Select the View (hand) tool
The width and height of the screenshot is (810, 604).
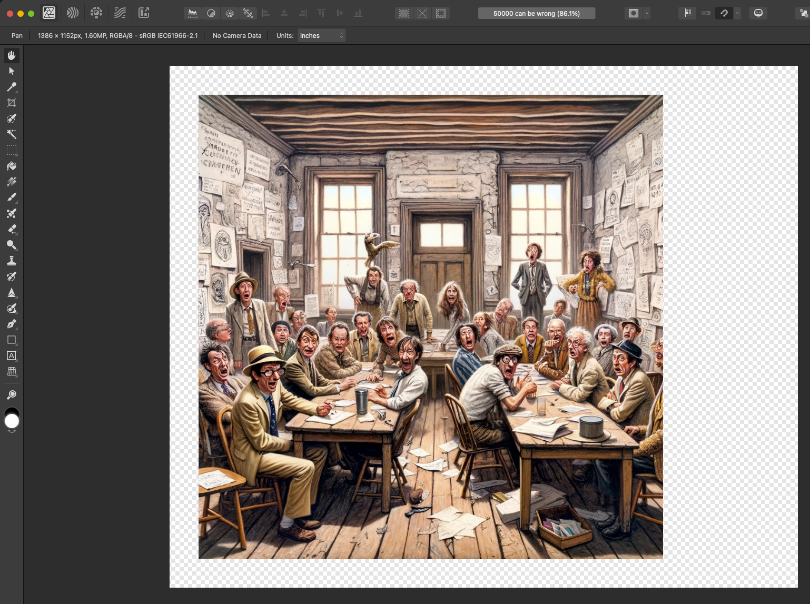coord(12,55)
